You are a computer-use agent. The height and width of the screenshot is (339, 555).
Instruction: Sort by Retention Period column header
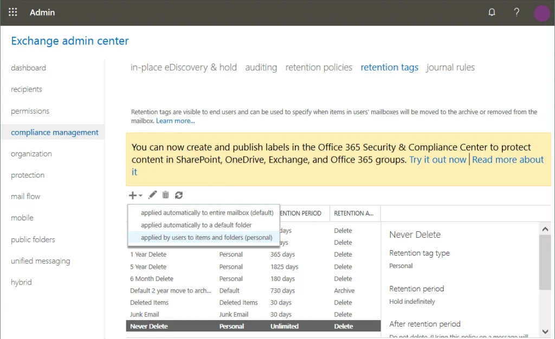301,213
